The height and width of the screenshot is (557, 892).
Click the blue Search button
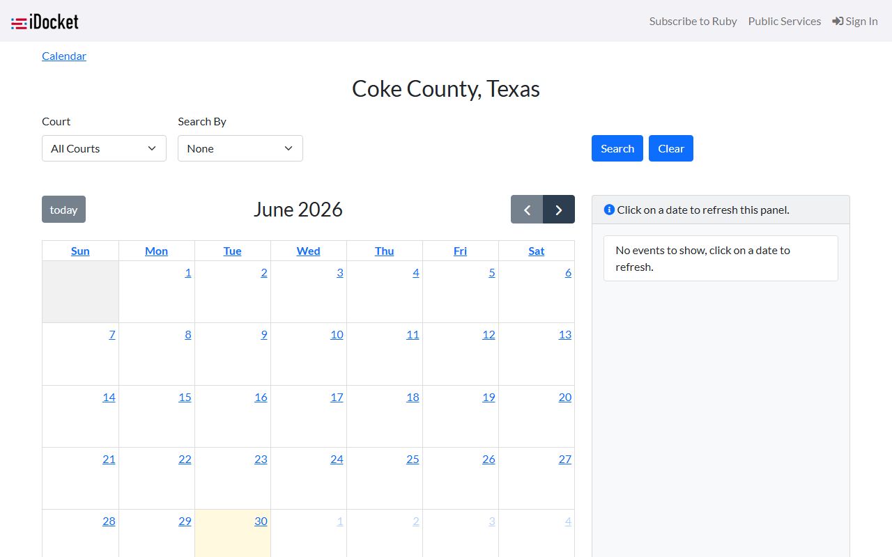tap(617, 148)
